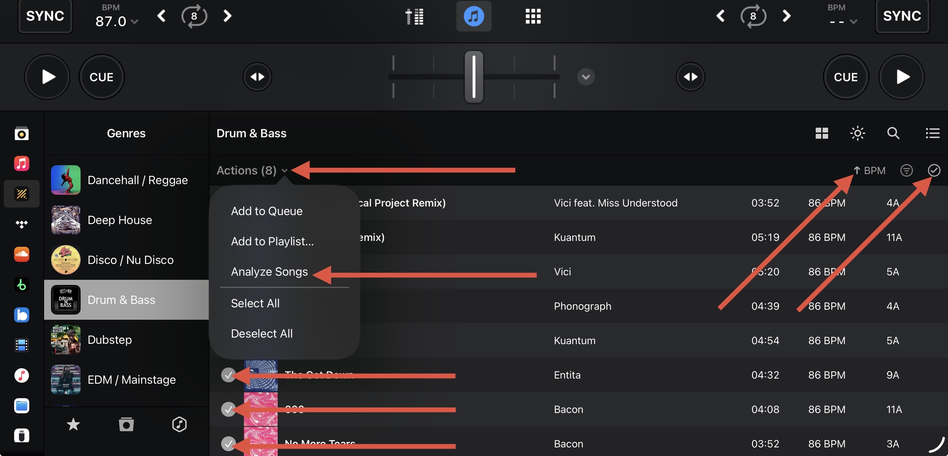Viewport: 948px width, 456px height.
Task: Click the crossfader slider handle
Action: click(x=474, y=77)
